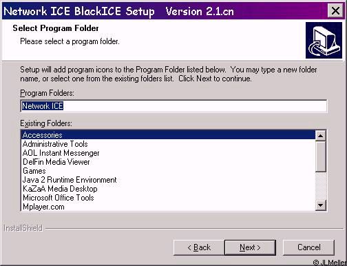Click the Program Folders text field
347x266 pixels.
[173, 106]
